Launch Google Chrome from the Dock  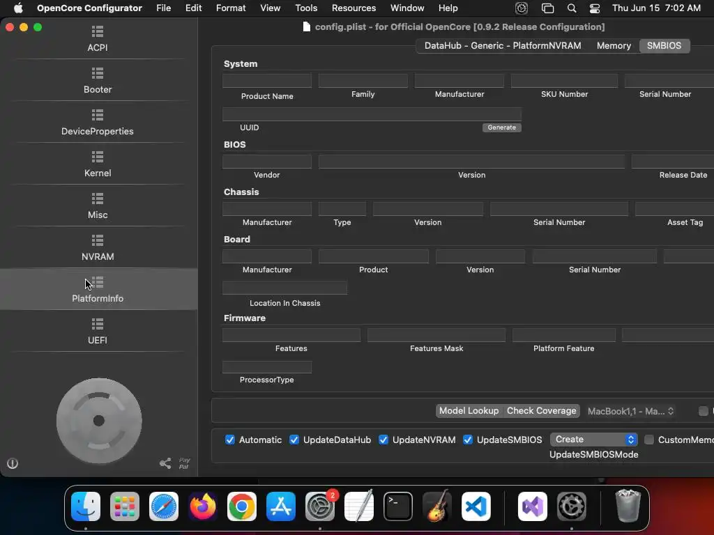pos(242,506)
